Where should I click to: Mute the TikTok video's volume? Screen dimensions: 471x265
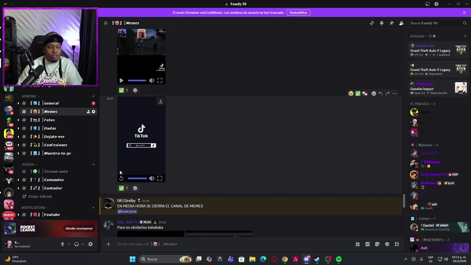tap(152, 179)
